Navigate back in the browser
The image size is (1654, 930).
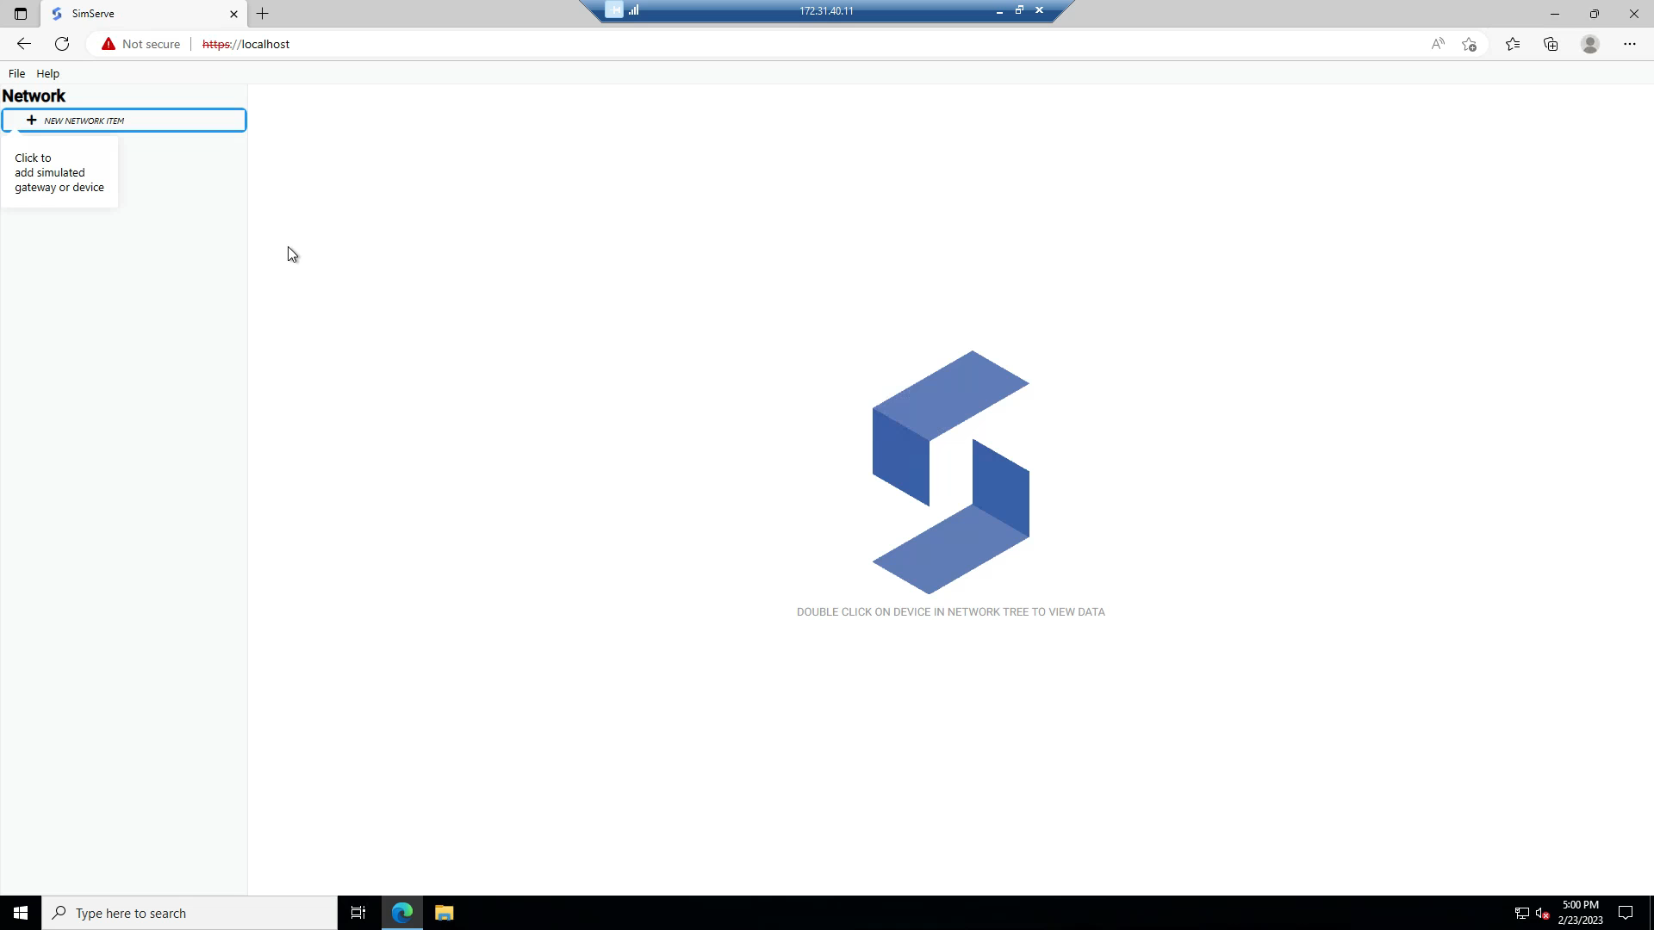23,44
